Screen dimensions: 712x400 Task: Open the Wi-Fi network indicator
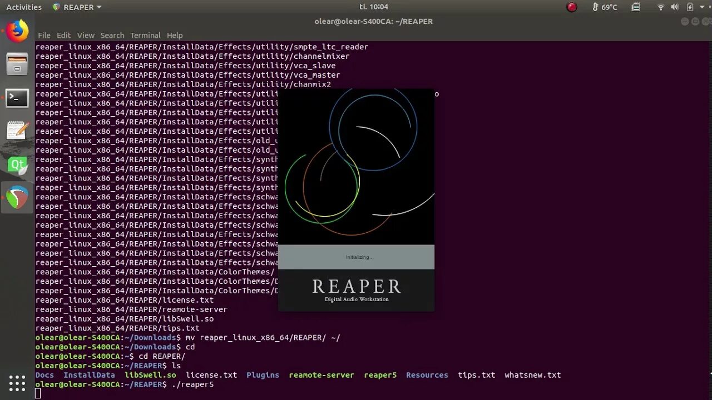661,7
